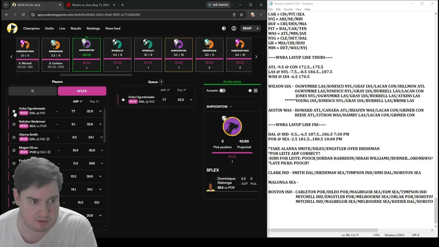The width and height of the screenshot is (439, 247).
Task: Click Notepad line and column status
Action: pyautogui.click(x=350, y=235)
